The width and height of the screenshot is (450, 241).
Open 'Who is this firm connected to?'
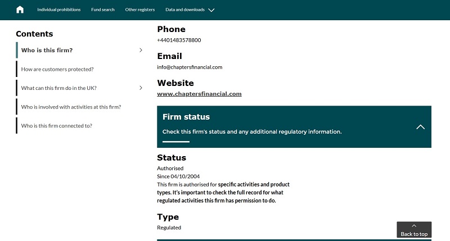56,126
